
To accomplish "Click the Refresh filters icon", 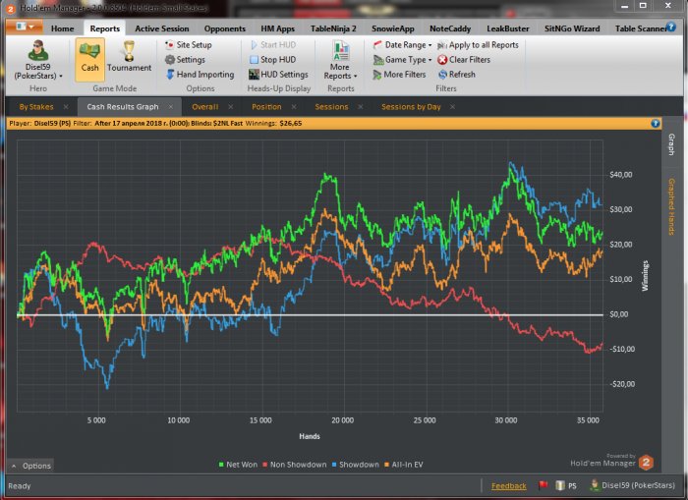I will point(443,75).
